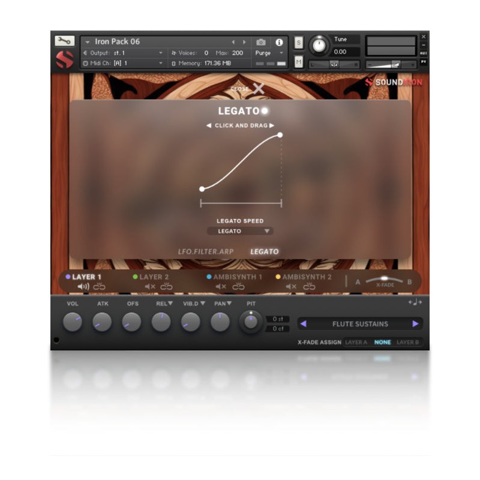Click the Ambisynth 1 link icon
Image resolution: width=480 pixels, height=480 pixels.
[x=239, y=287]
